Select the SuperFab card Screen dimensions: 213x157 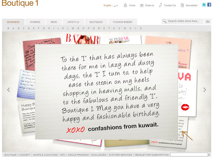tap(121, 40)
